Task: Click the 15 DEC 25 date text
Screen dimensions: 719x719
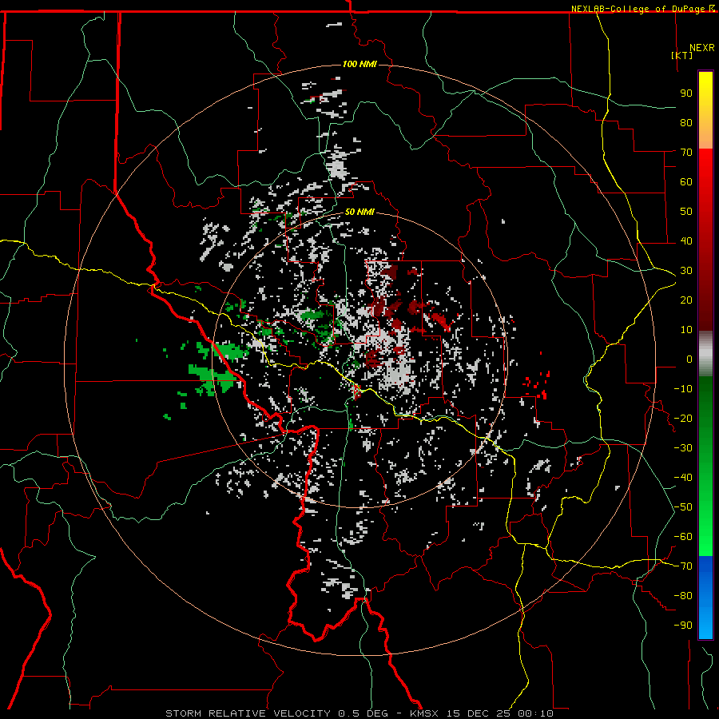Action: click(479, 713)
